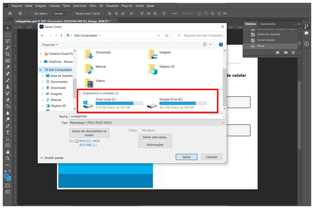
Task: Enable Mostrar Contr. Transf. checkbox
Action: point(73,13)
